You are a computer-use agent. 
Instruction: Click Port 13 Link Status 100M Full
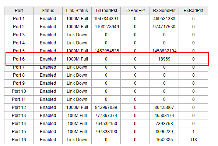77,116
